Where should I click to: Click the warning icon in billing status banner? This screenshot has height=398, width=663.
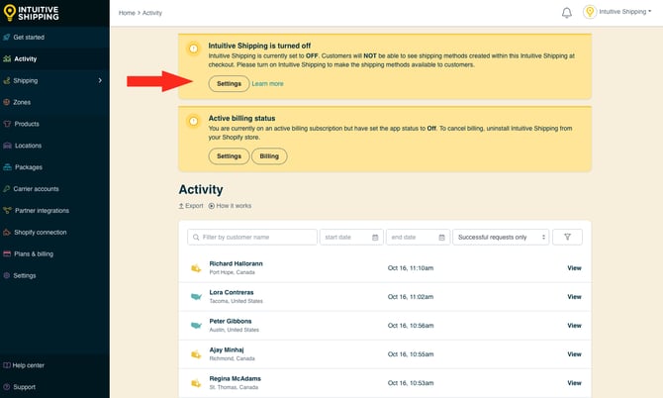(193, 122)
